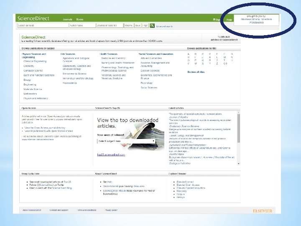The height and width of the screenshot is (226, 301).
Task: Open the Get Help link
Action: 107,182
